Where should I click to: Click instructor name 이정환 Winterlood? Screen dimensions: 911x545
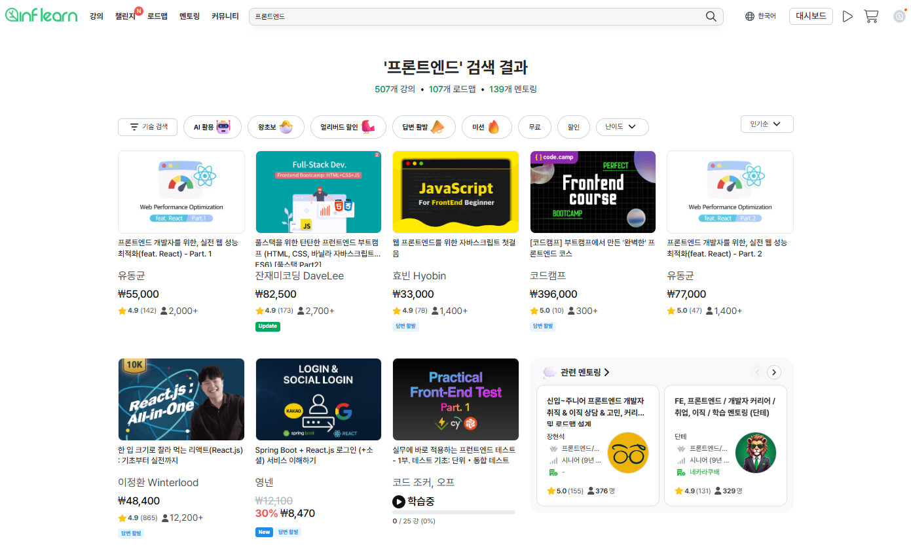[x=158, y=483]
